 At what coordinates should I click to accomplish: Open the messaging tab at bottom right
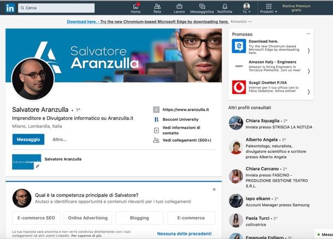click(x=324, y=234)
